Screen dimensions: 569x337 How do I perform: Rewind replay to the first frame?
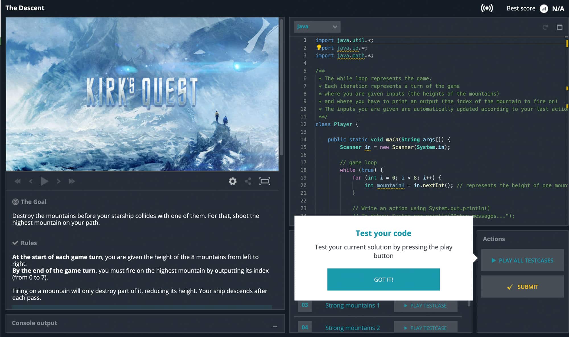click(18, 181)
